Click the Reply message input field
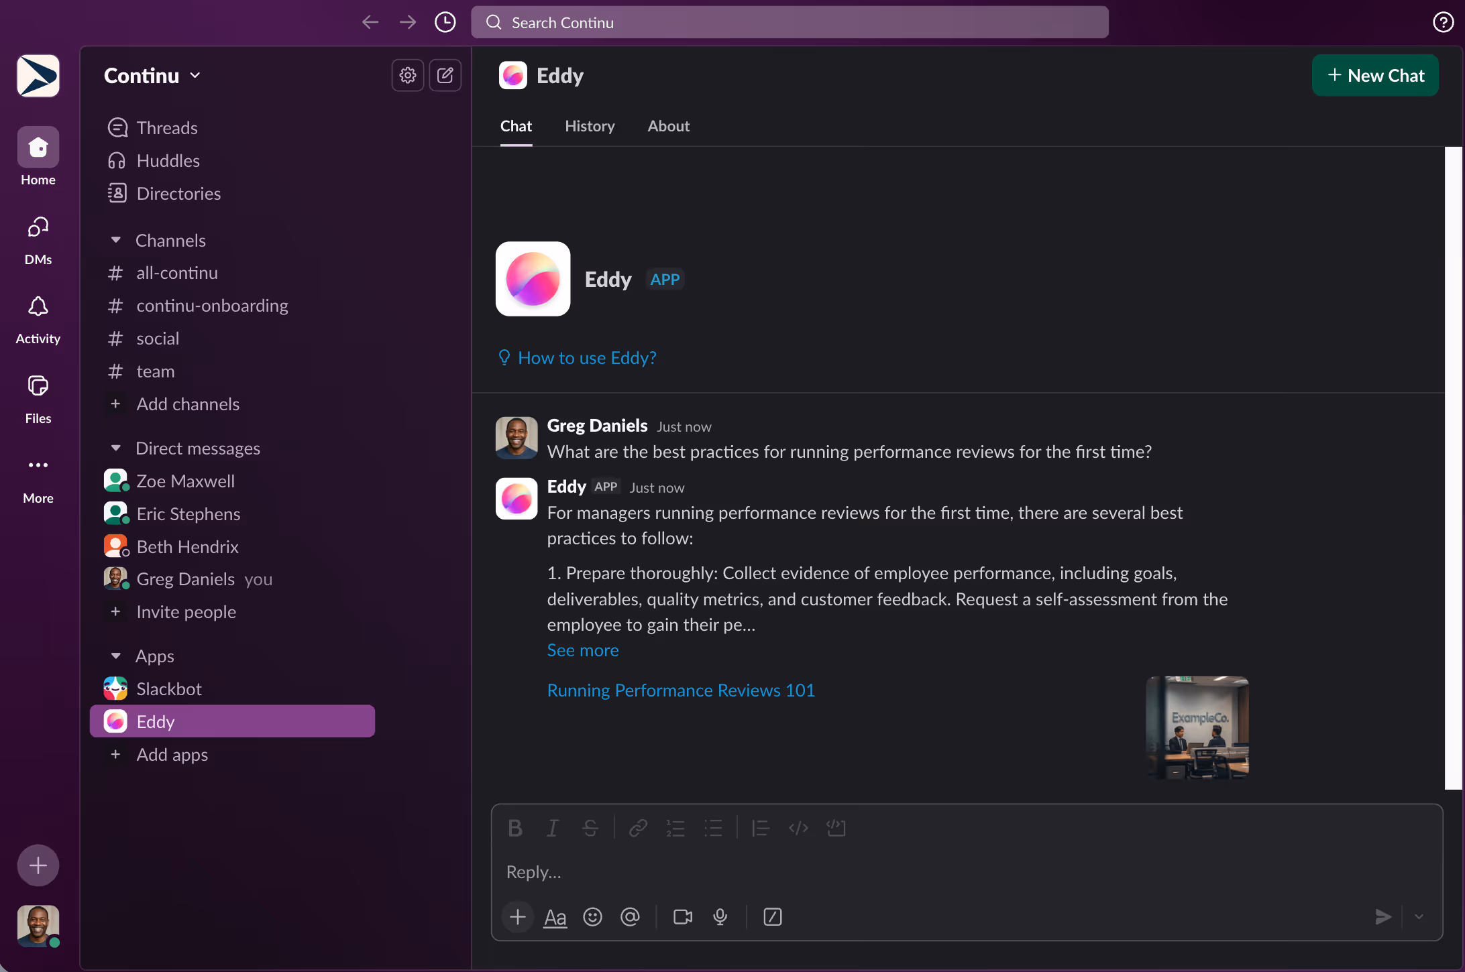This screenshot has width=1465, height=972. pyautogui.click(x=805, y=872)
